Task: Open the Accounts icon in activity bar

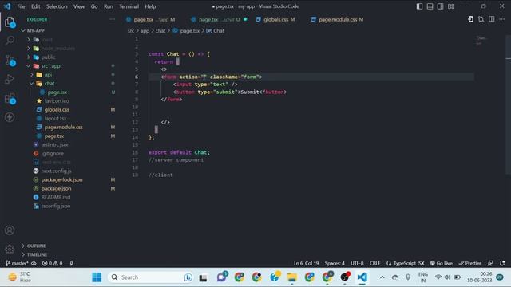Action: 10,230
